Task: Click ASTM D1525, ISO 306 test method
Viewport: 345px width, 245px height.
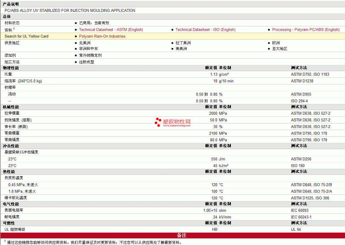Action: (310, 198)
